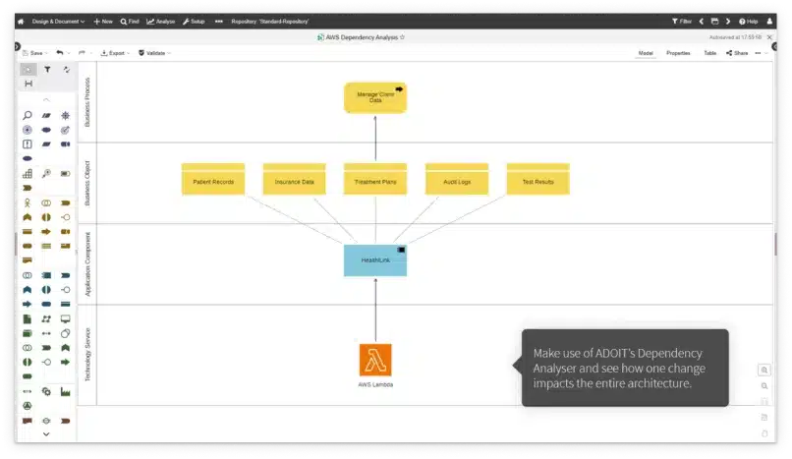The width and height of the screenshot is (792, 459).
Task: Select the Technology Service swimlane label
Action: coord(86,355)
